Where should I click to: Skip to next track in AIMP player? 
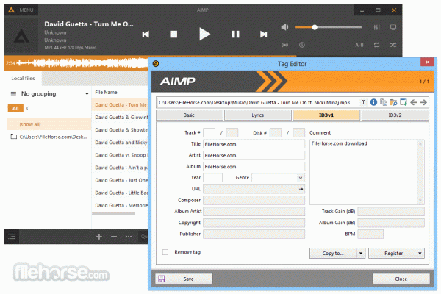(x=263, y=35)
